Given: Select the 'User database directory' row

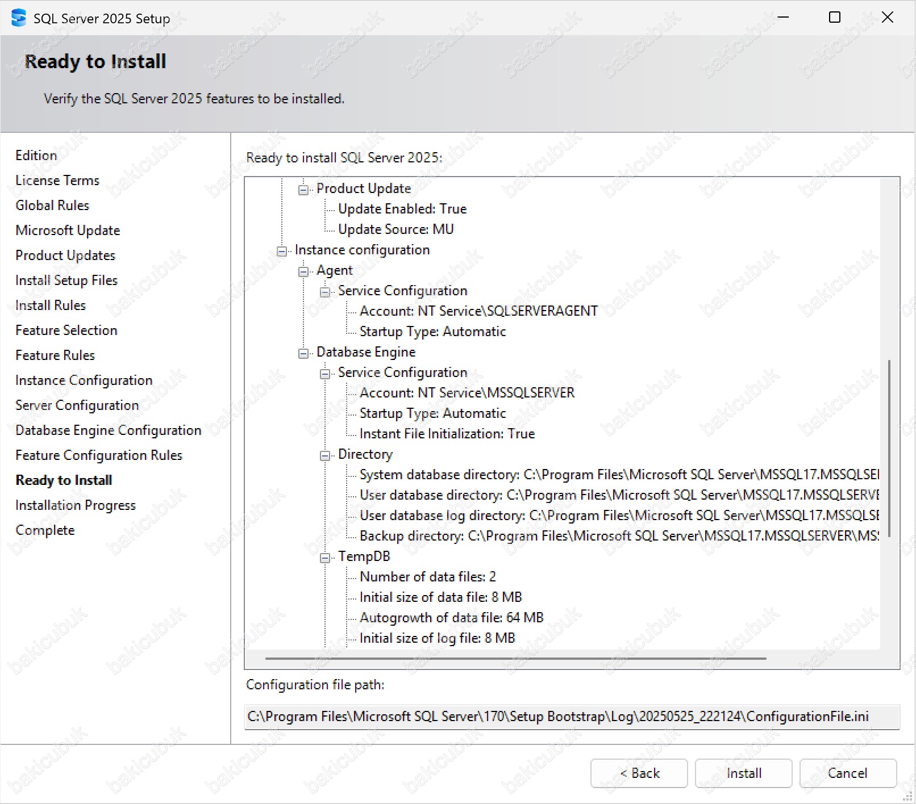Looking at the screenshot, I should (619, 495).
